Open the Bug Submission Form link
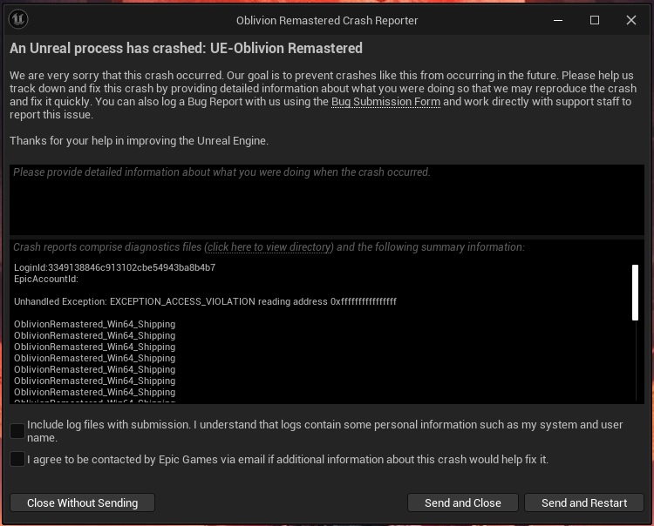Image resolution: width=654 pixels, height=526 pixels. click(385, 102)
